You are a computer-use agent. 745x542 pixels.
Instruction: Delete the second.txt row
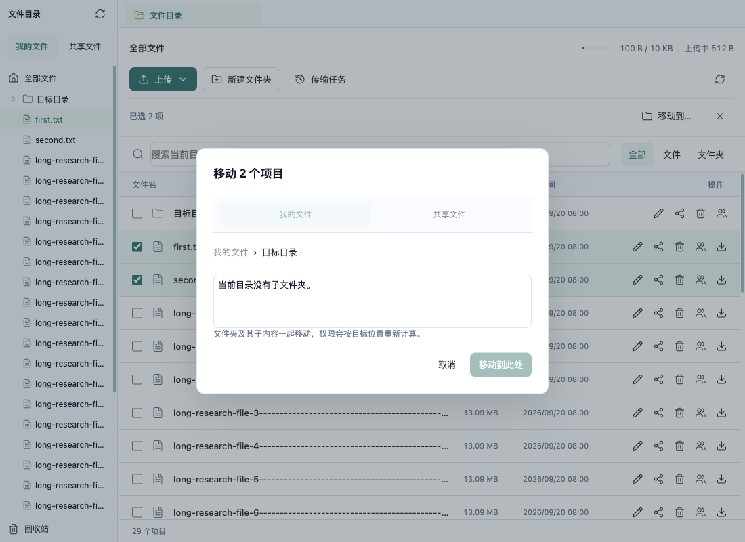click(679, 280)
